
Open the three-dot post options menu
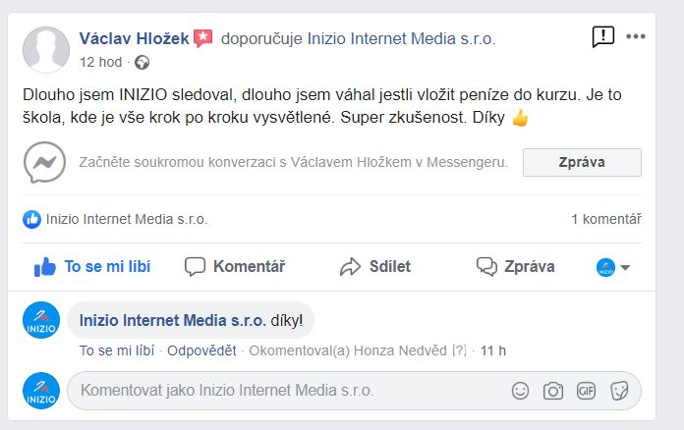pyautogui.click(x=636, y=36)
